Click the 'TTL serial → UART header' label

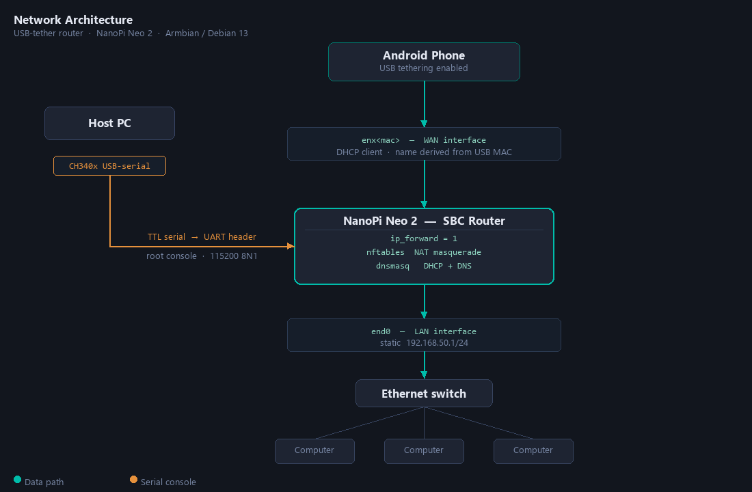coord(202,237)
